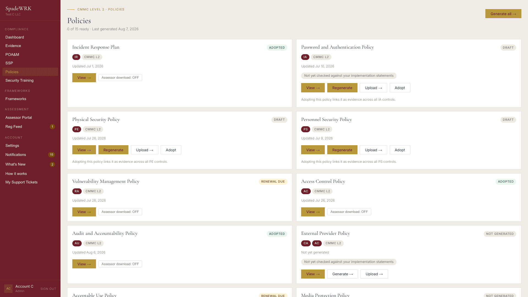Generate the External Provider Policy
The width and height of the screenshot is (528, 297).
point(342,274)
